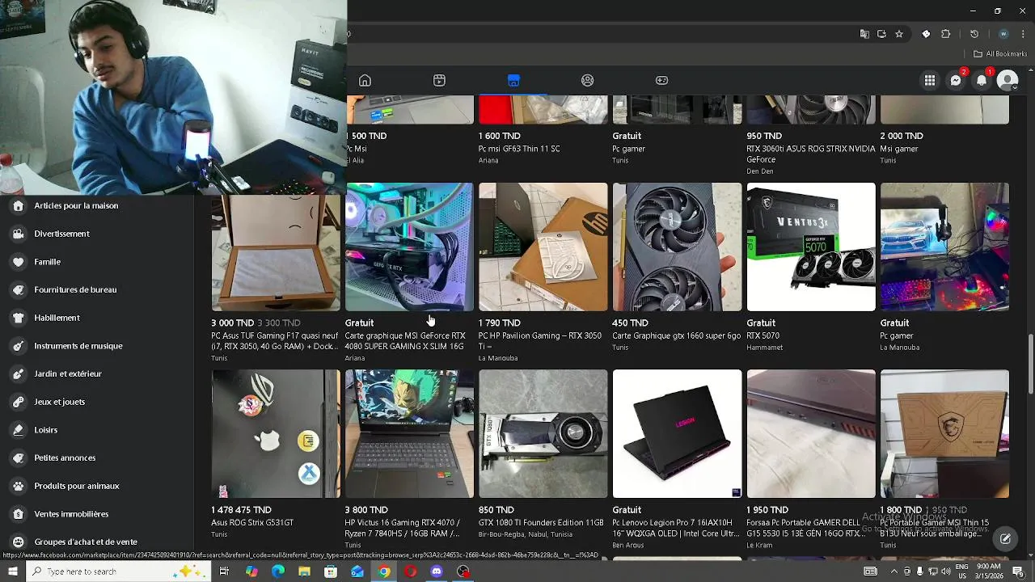Open the Facebook menu grid icon
This screenshot has width=1035, height=582.
click(930, 80)
